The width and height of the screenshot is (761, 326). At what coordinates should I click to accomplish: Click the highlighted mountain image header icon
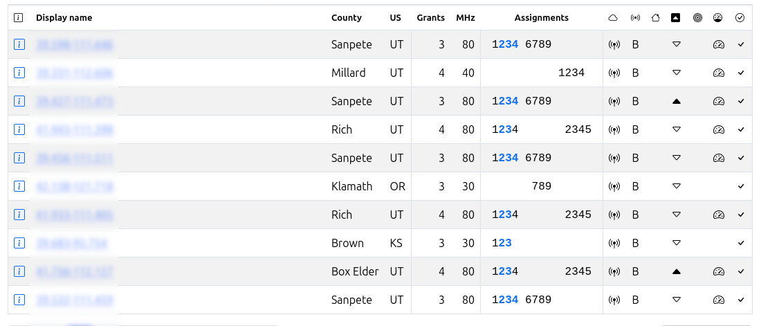(676, 18)
